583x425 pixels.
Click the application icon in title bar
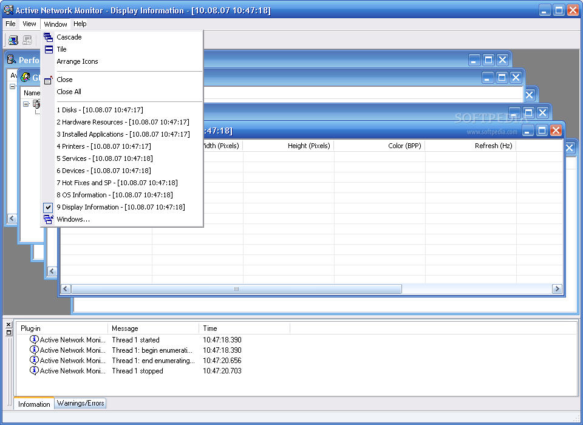click(x=8, y=10)
